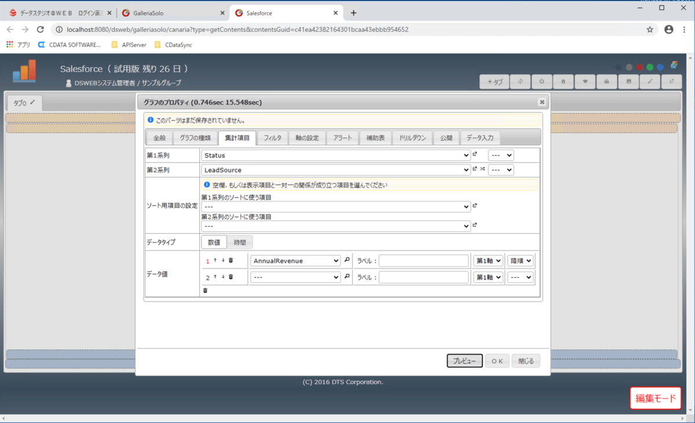Switch to the グラフの種類 tab
Image resolution: width=695 pixels, height=423 pixels.
coord(195,138)
